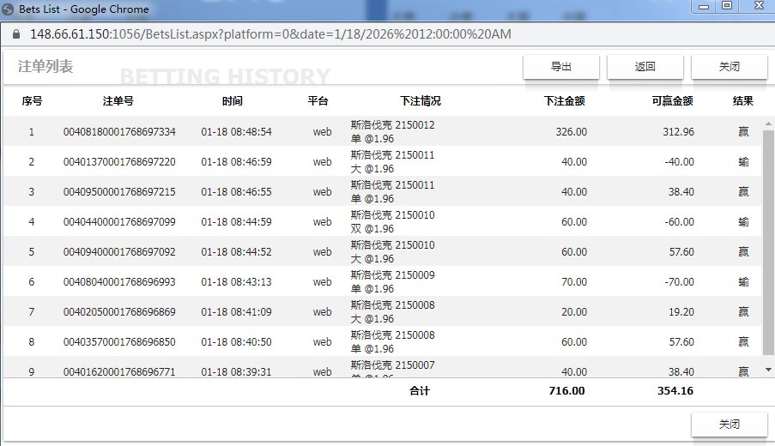Click the bet amount 326.00
The image size is (775, 446).
click(572, 132)
